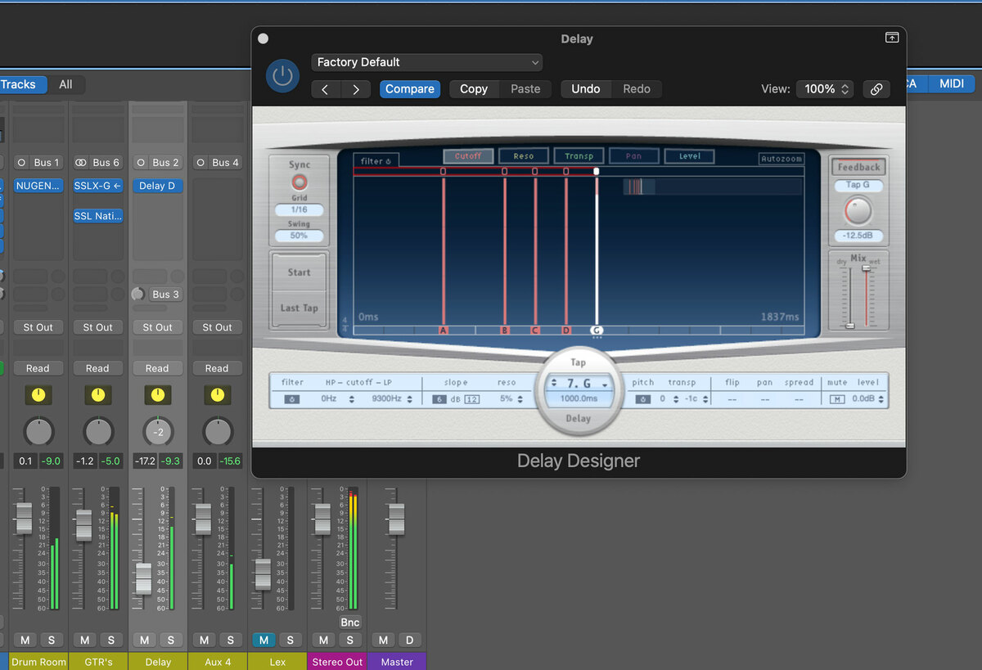
Task: Click the Compare button
Action: 410,89
